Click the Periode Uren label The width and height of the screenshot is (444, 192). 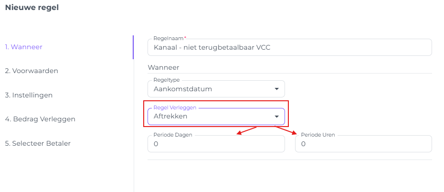point(317,135)
